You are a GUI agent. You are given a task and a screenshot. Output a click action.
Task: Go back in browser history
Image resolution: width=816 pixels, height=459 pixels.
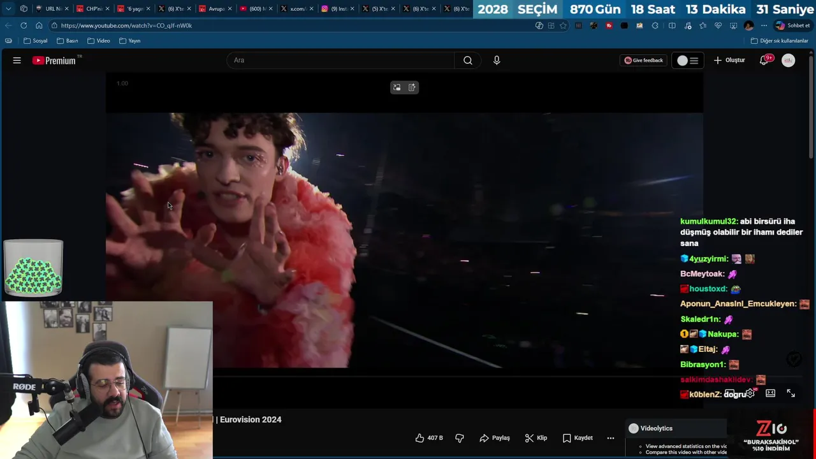click(8, 25)
